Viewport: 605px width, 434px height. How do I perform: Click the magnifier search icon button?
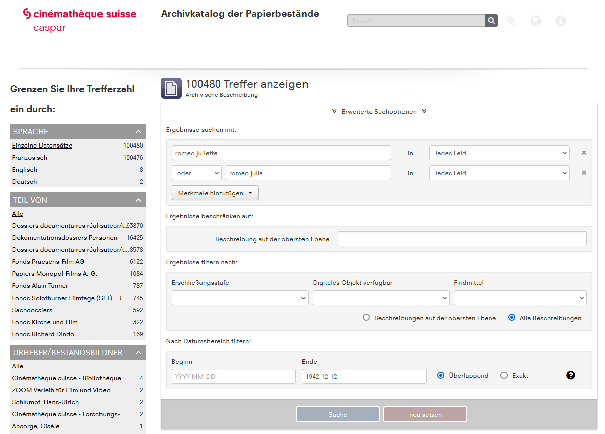pos(491,21)
